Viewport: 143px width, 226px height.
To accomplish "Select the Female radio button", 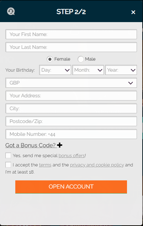I will coord(50,59).
